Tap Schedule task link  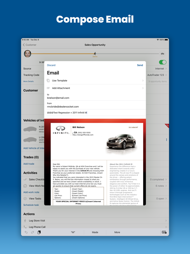coord(31,205)
